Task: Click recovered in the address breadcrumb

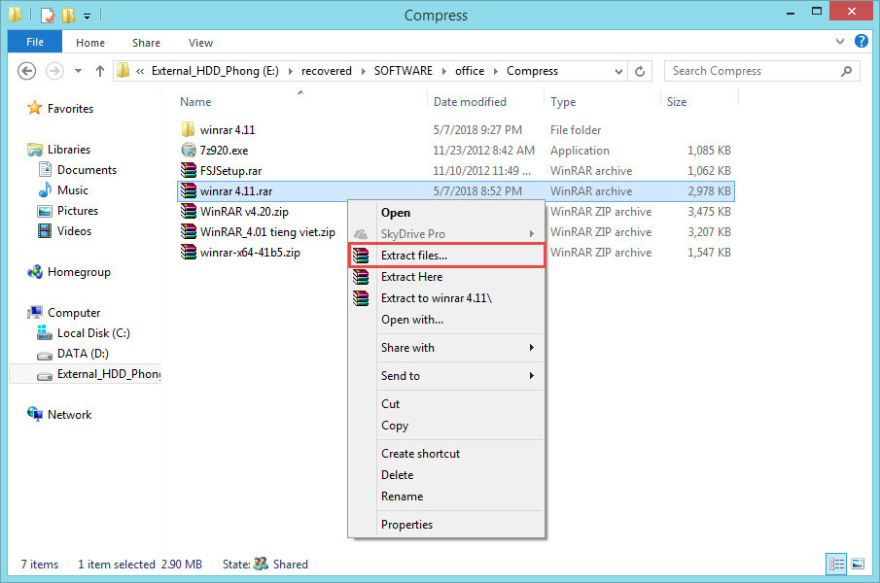Action: click(x=327, y=71)
